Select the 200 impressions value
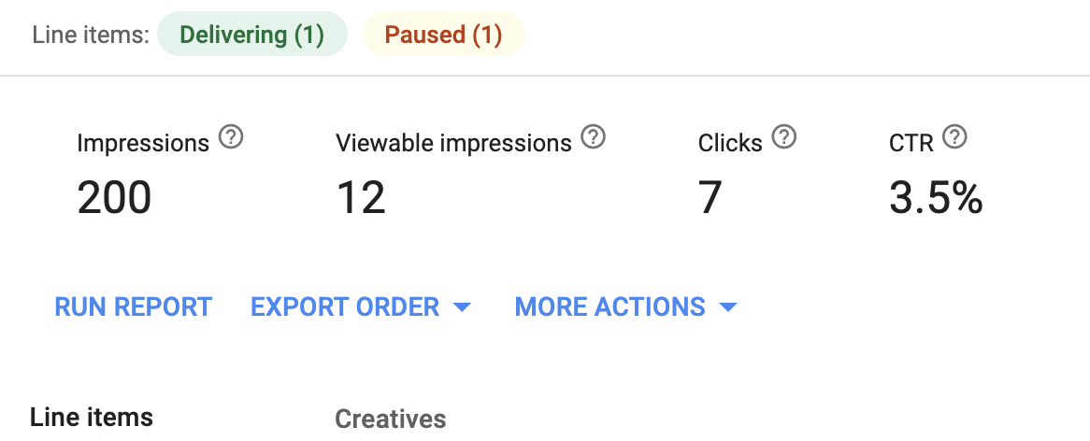This screenshot has width=1090, height=441. pyautogui.click(x=114, y=196)
